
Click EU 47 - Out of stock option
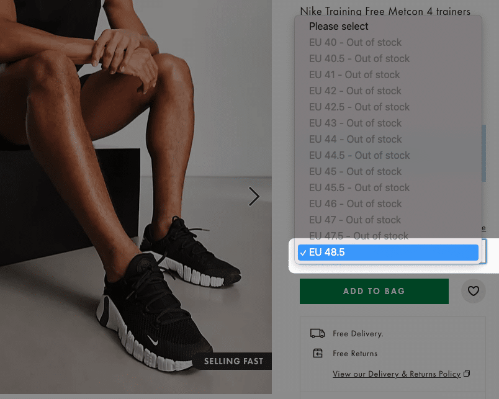388,220
